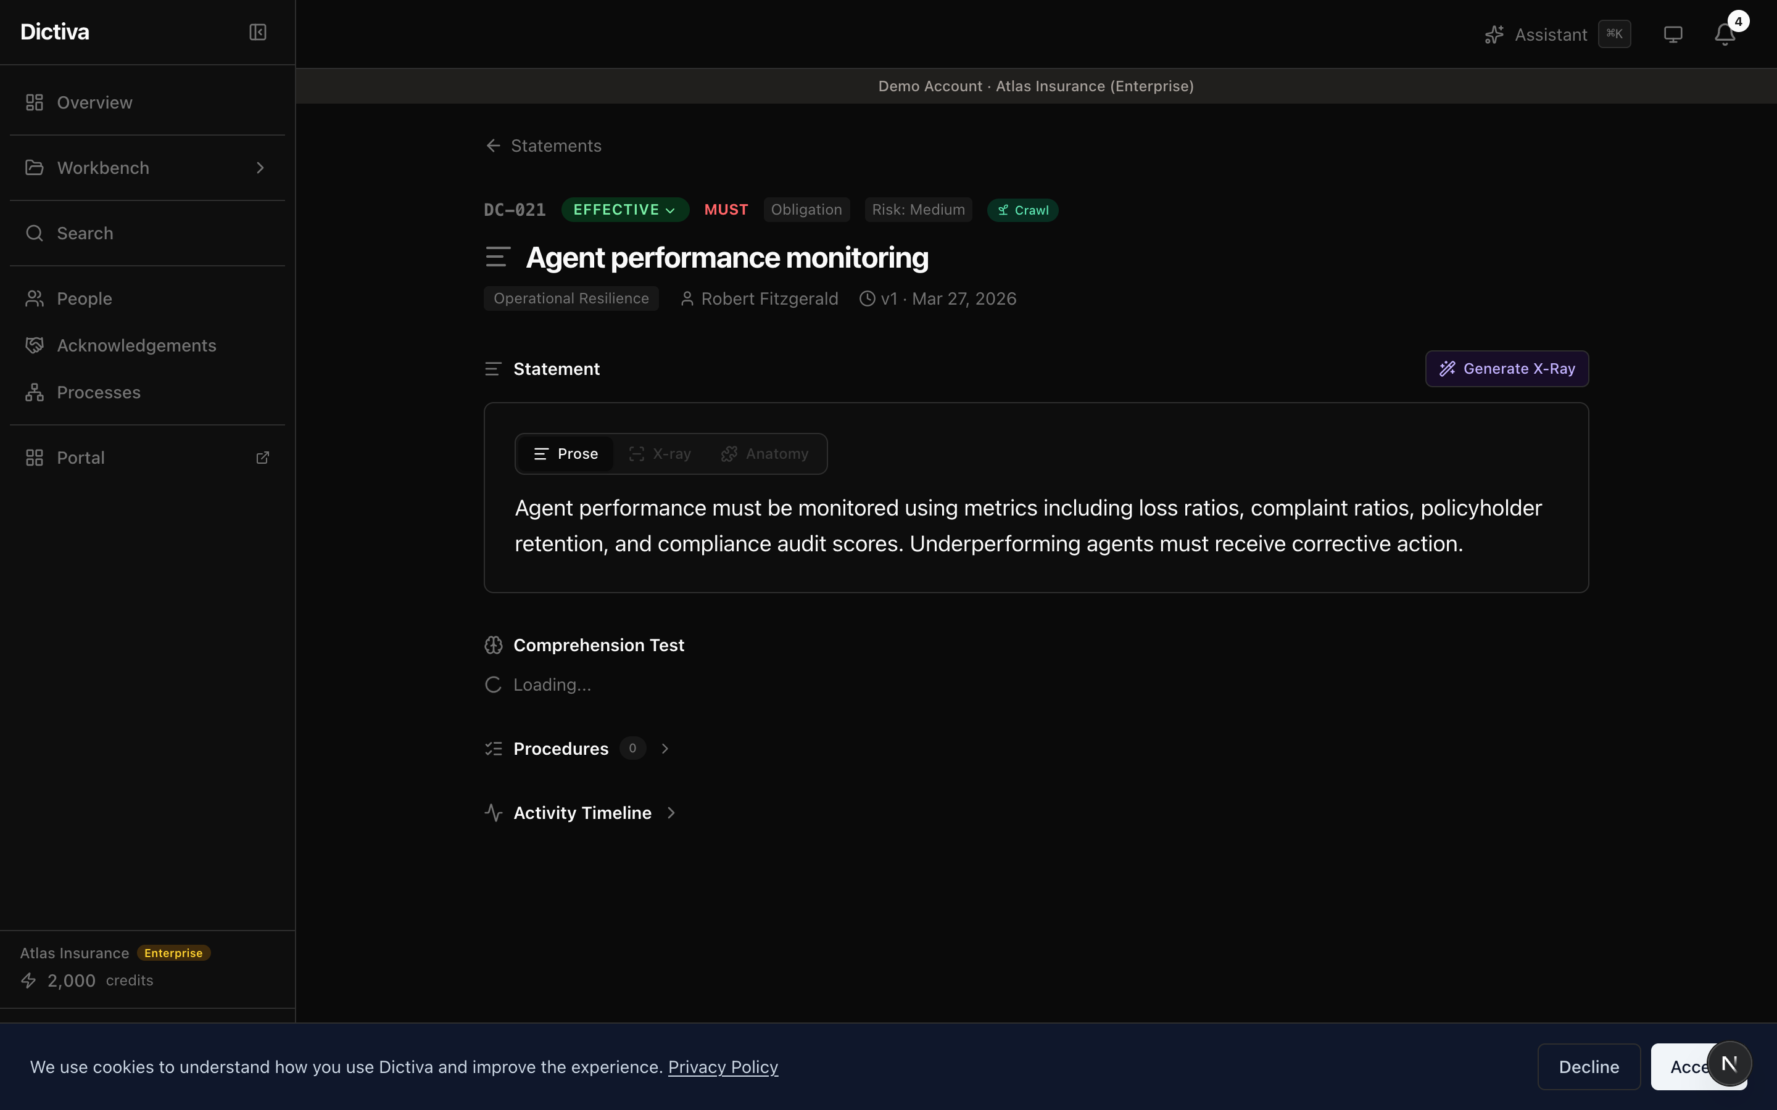Open Acknowledgements in sidebar
This screenshot has height=1110, width=1777.
point(136,346)
